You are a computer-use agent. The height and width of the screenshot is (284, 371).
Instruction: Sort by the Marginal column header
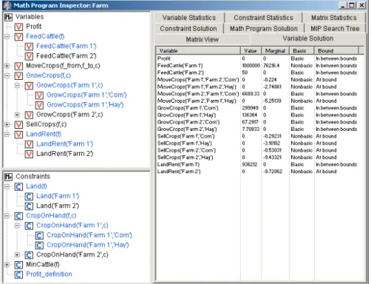click(x=275, y=51)
